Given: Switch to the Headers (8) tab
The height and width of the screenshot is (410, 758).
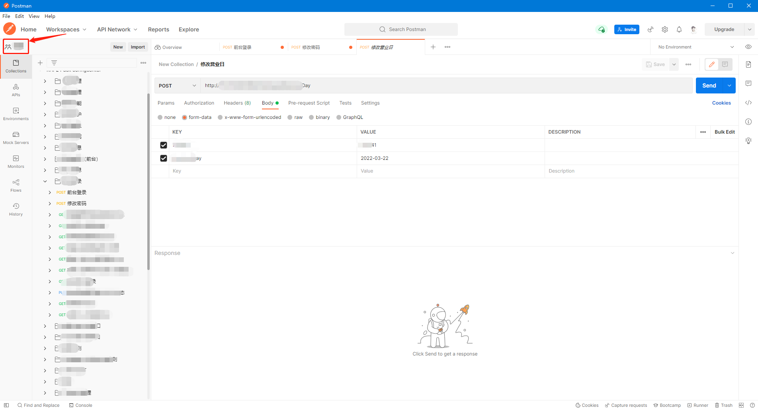Looking at the screenshot, I should click(237, 103).
